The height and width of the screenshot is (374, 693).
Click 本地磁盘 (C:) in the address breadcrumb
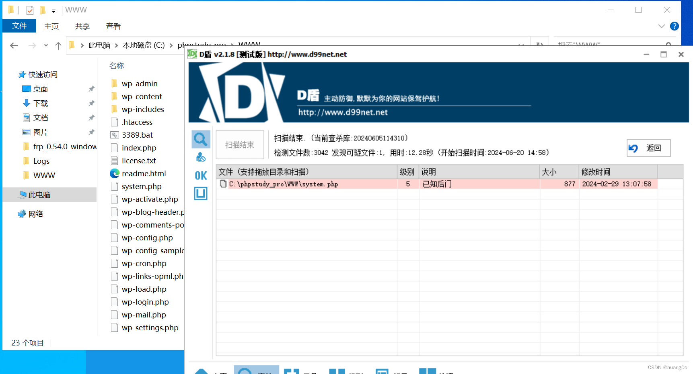pos(144,45)
